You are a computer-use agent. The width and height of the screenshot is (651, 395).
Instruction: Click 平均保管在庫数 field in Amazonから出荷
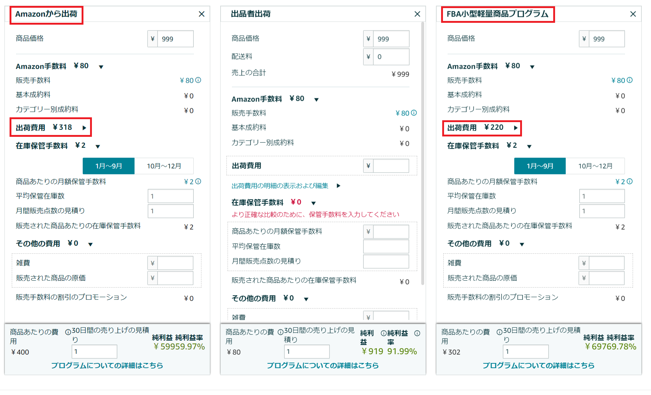click(171, 196)
